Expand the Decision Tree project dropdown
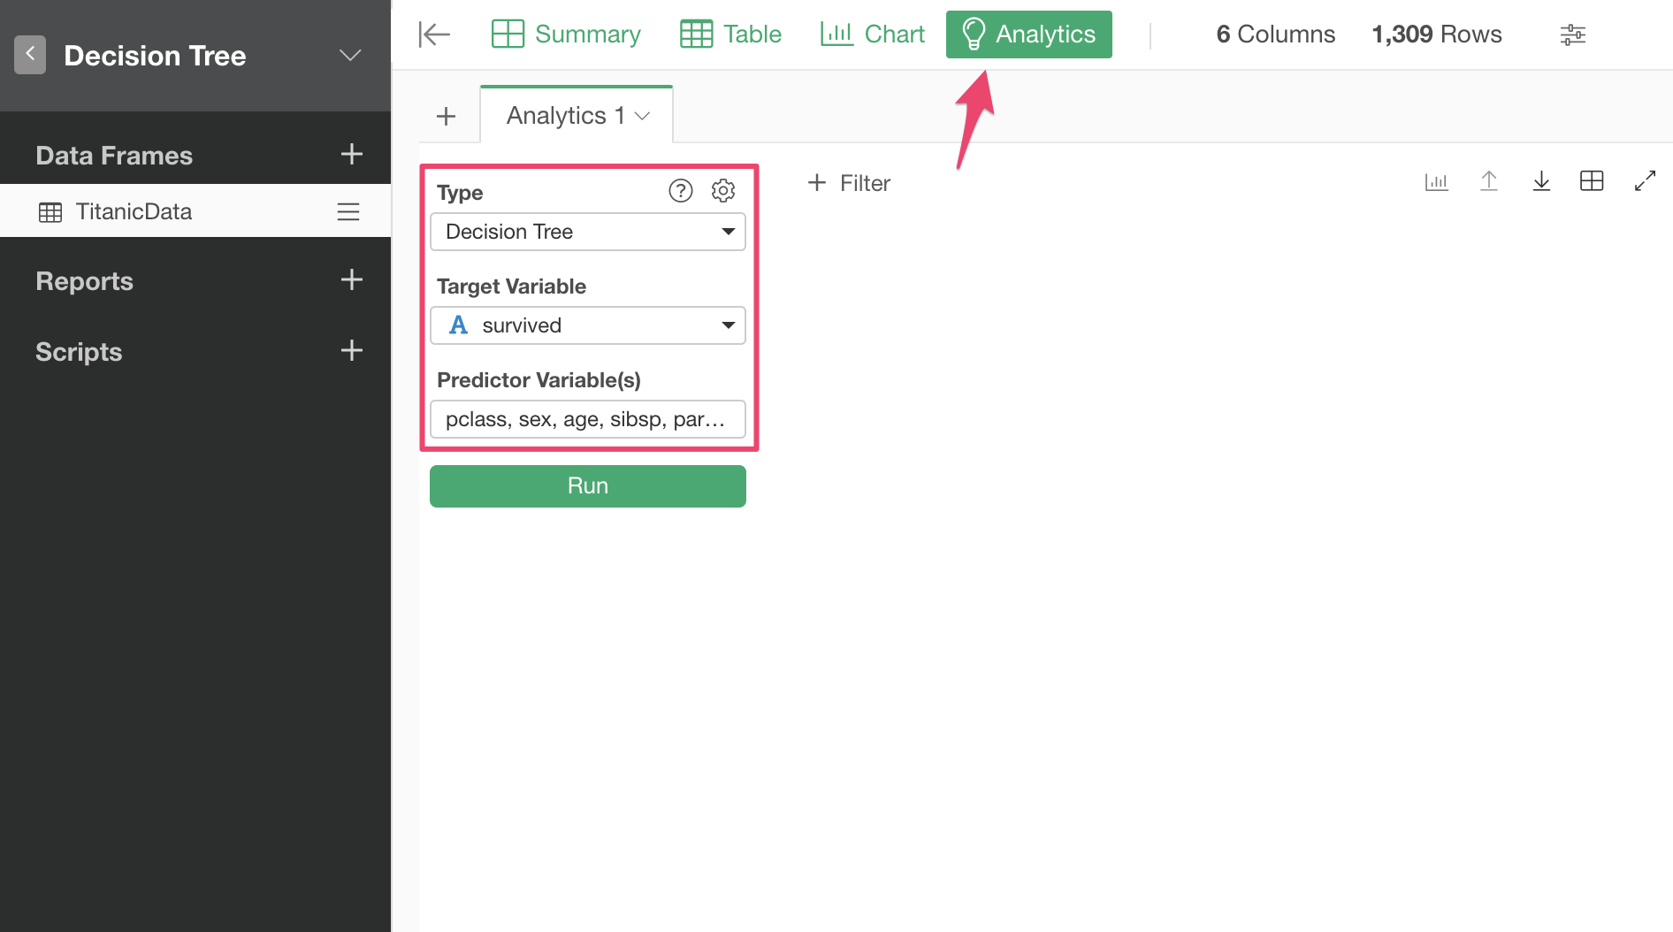1673x932 pixels. 350,56
